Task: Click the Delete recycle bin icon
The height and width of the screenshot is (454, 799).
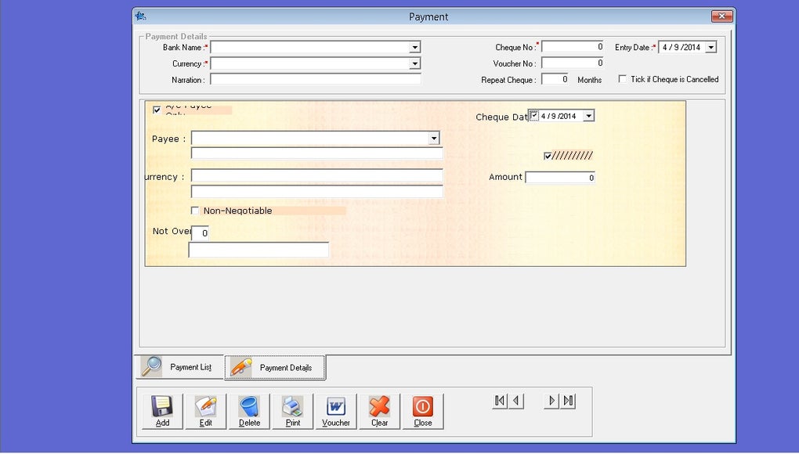Action: [249, 407]
